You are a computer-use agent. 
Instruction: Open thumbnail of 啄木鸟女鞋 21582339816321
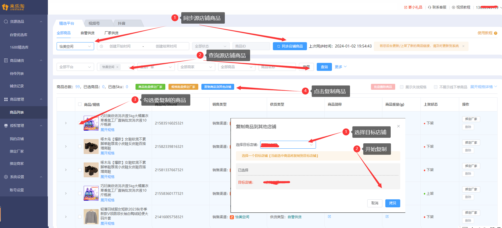tap(91, 147)
